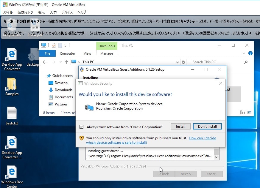Select the Samples folder on desktop

point(12,87)
